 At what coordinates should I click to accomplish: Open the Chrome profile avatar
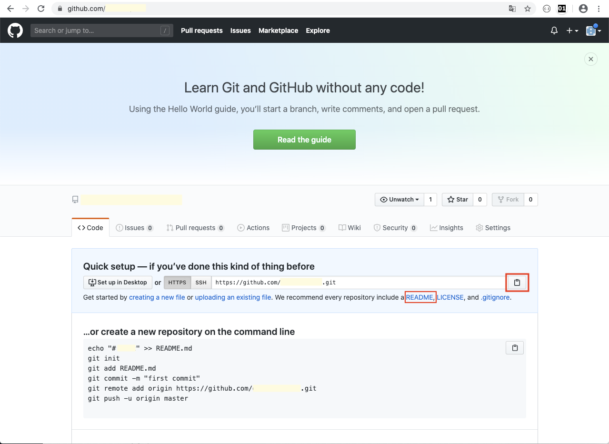[x=583, y=9]
